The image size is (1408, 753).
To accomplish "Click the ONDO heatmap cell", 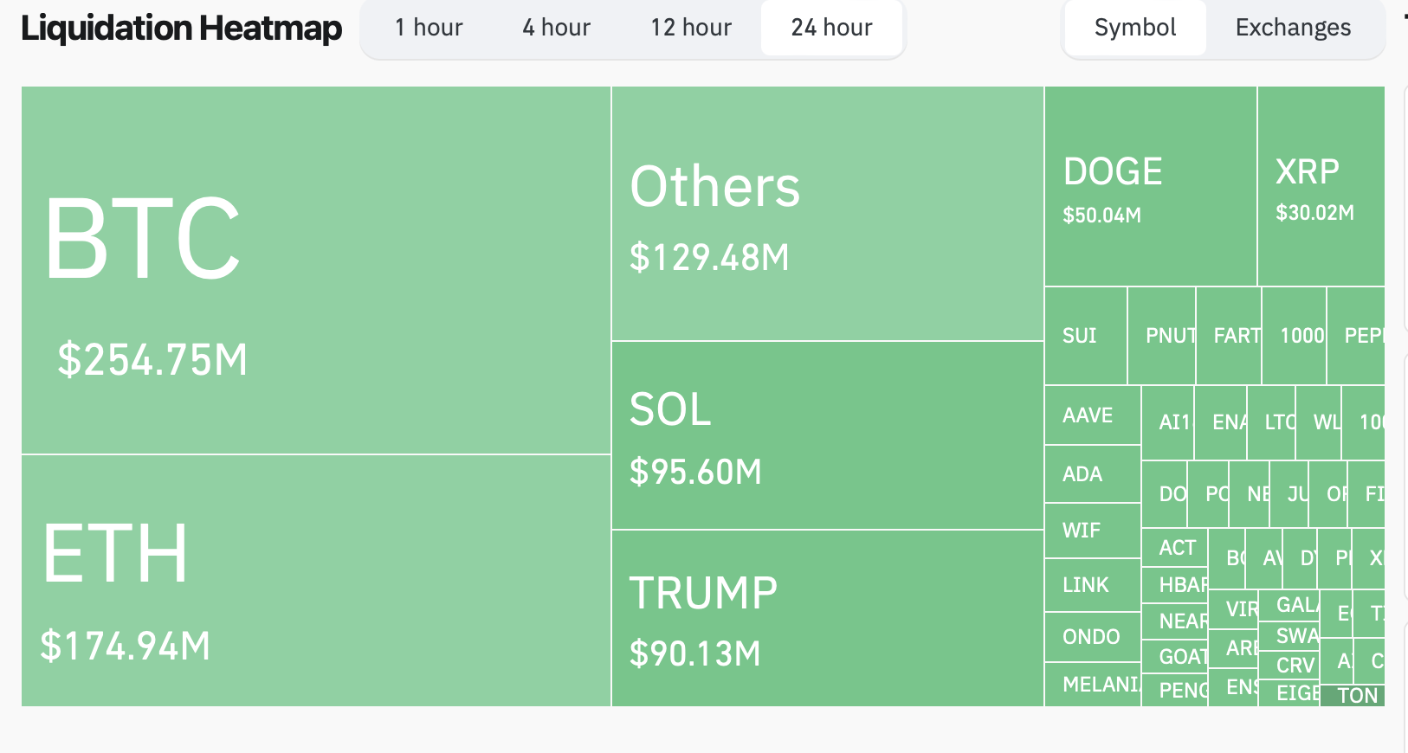I will pos(1093,637).
